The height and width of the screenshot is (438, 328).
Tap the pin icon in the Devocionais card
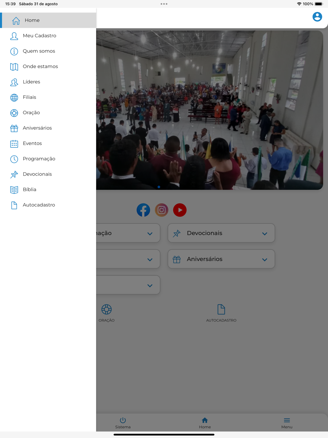click(177, 233)
